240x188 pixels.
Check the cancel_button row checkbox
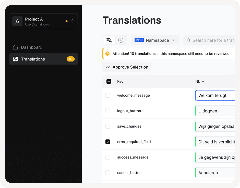pyautogui.click(x=108, y=173)
